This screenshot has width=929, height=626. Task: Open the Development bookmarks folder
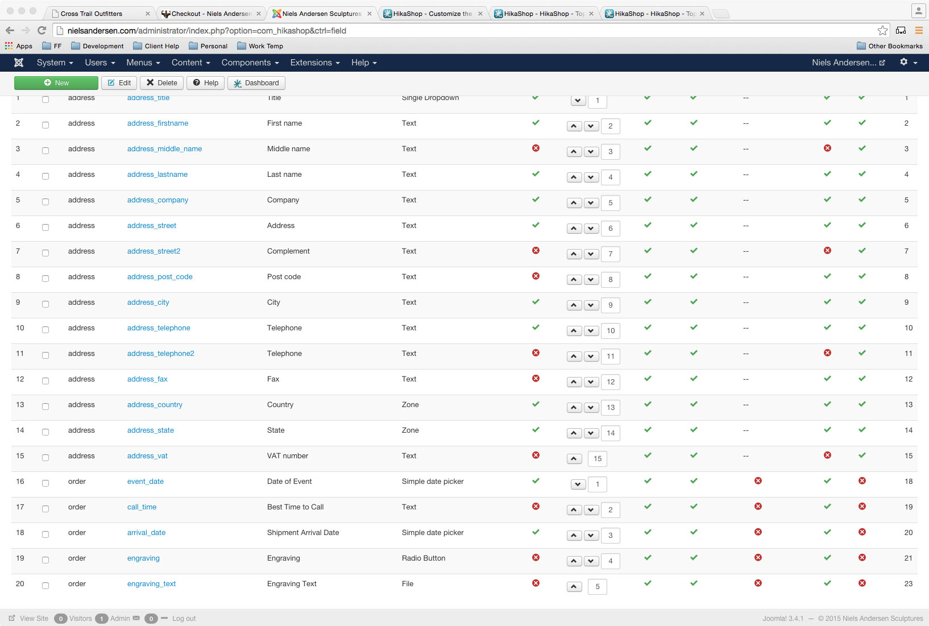[x=97, y=46]
